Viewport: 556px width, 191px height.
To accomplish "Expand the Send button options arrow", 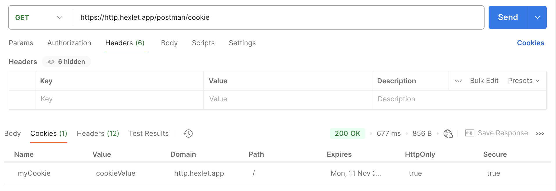I will click(x=537, y=17).
